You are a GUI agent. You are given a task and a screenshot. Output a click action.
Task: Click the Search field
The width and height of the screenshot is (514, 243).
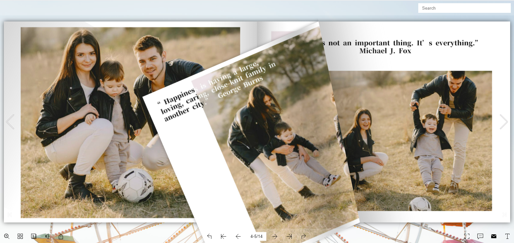464,8
